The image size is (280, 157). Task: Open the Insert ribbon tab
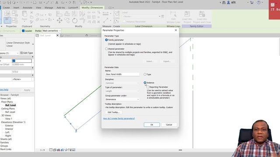(x=16, y=8)
